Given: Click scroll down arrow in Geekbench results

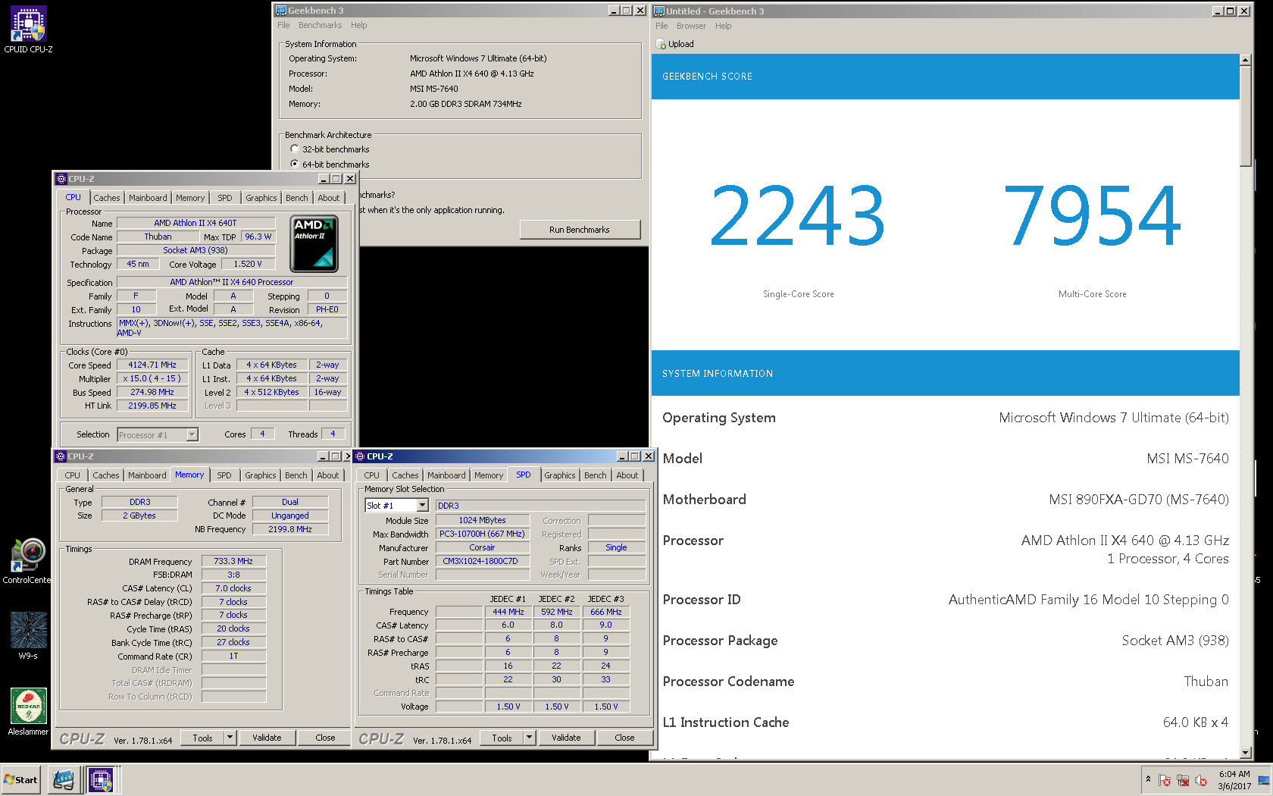Looking at the screenshot, I should pos(1246,752).
